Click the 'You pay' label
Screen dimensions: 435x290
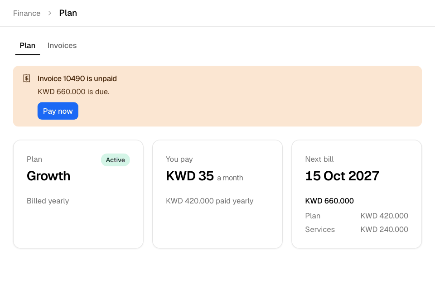pos(179,159)
